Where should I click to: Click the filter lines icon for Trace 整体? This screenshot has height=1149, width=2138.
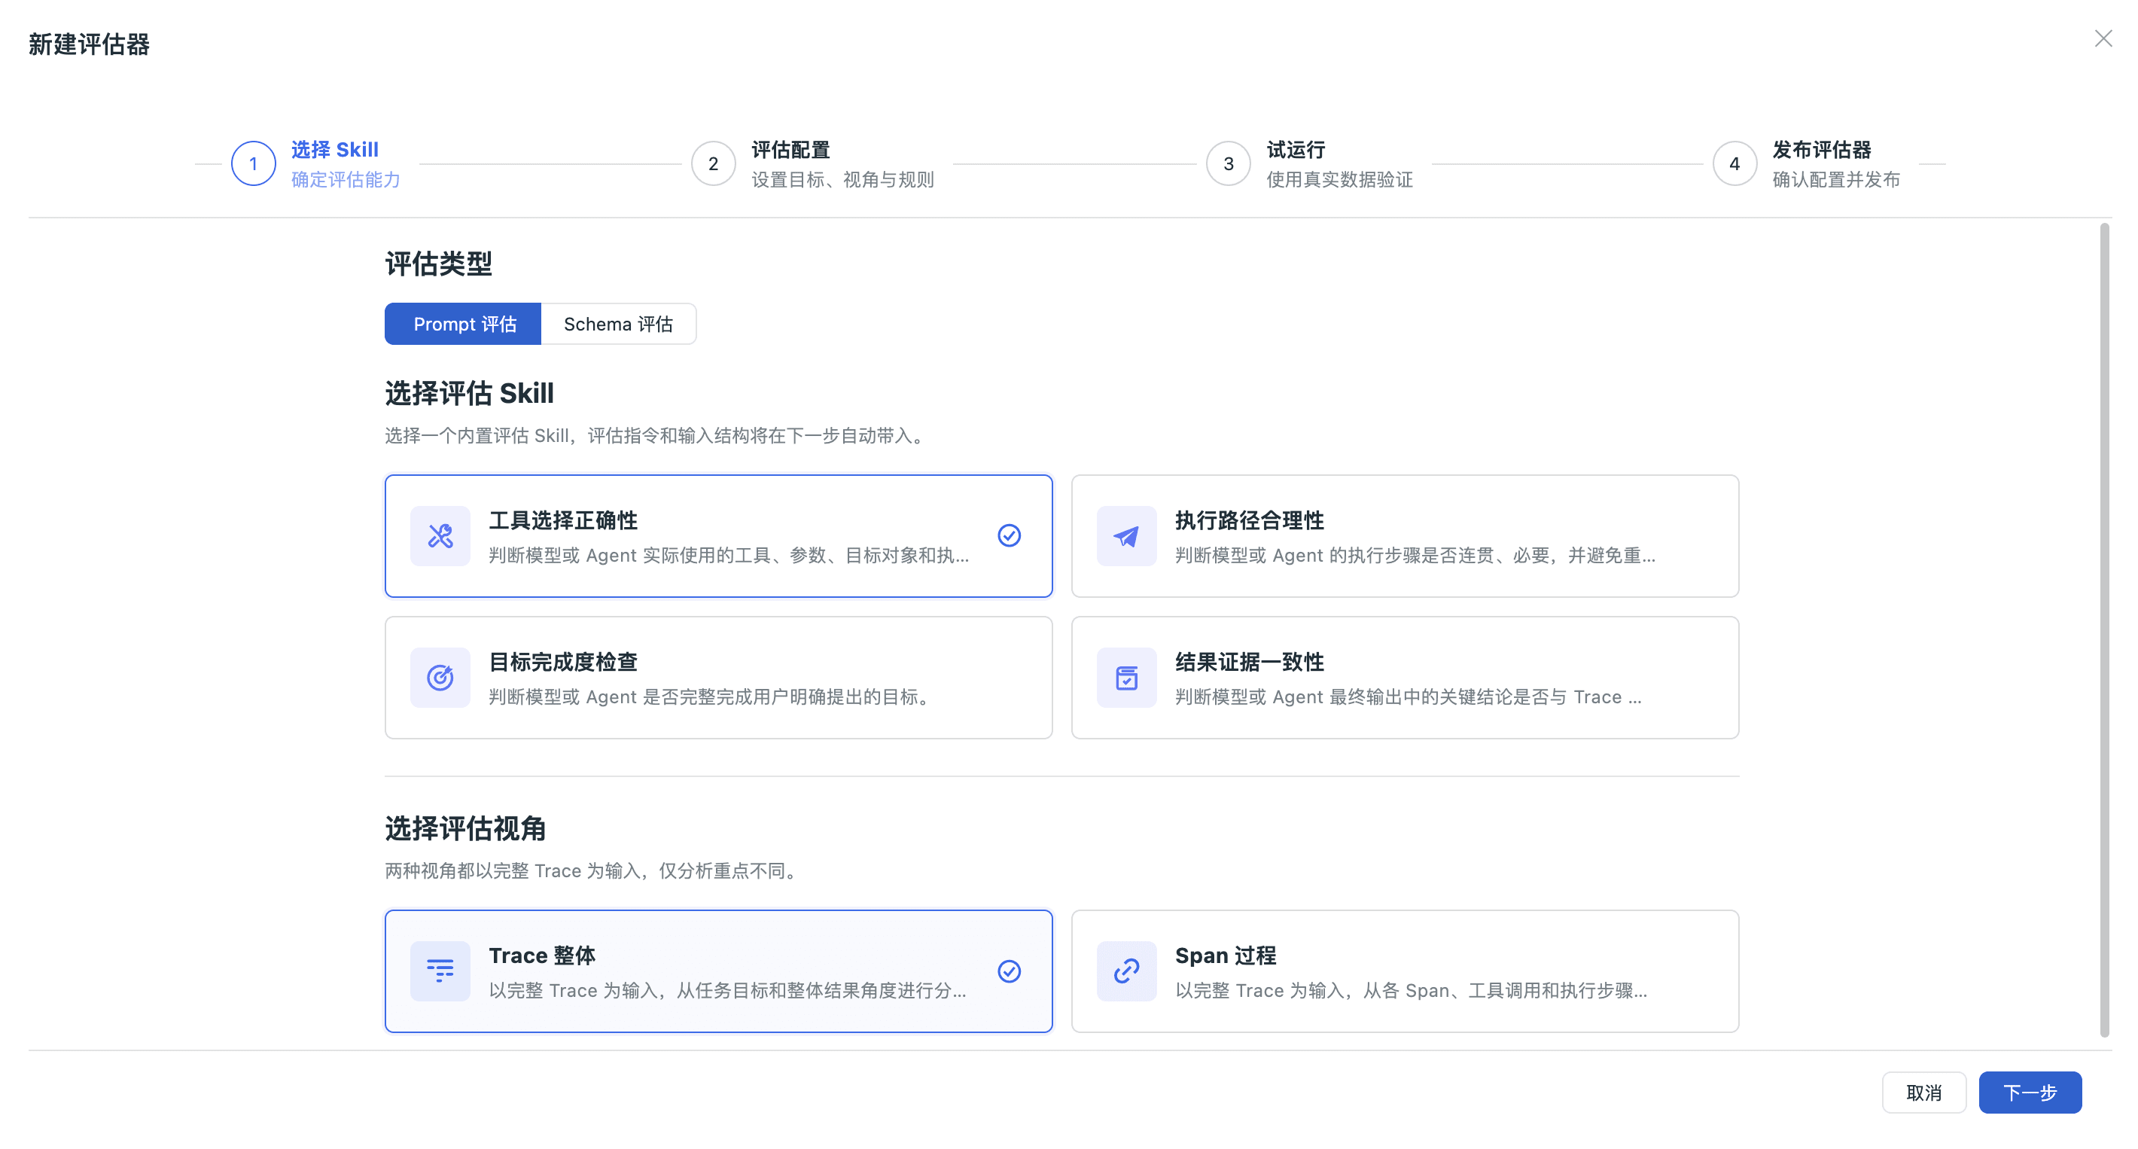(x=440, y=971)
